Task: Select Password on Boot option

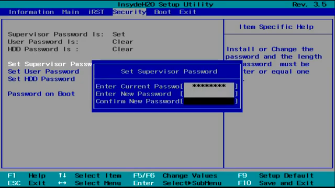Action: [41, 94]
